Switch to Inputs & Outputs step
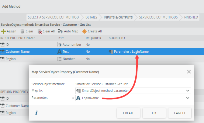This screenshot has width=204, height=123. [118, 17]
